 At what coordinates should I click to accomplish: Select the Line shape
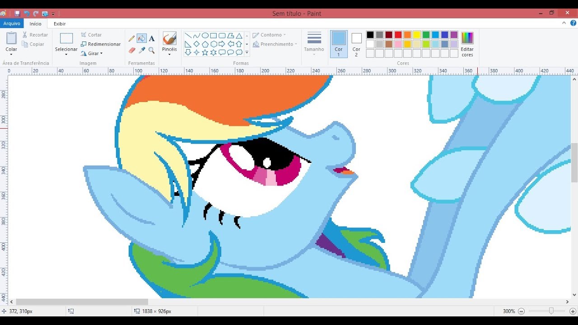pos(188,36)
